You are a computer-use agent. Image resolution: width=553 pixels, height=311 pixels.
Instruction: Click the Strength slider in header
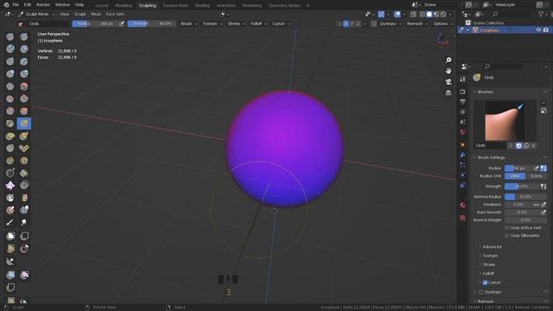151,23
